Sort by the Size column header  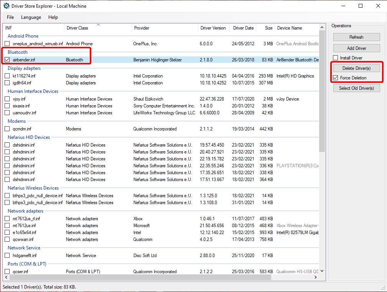click(x=265, y=28)
